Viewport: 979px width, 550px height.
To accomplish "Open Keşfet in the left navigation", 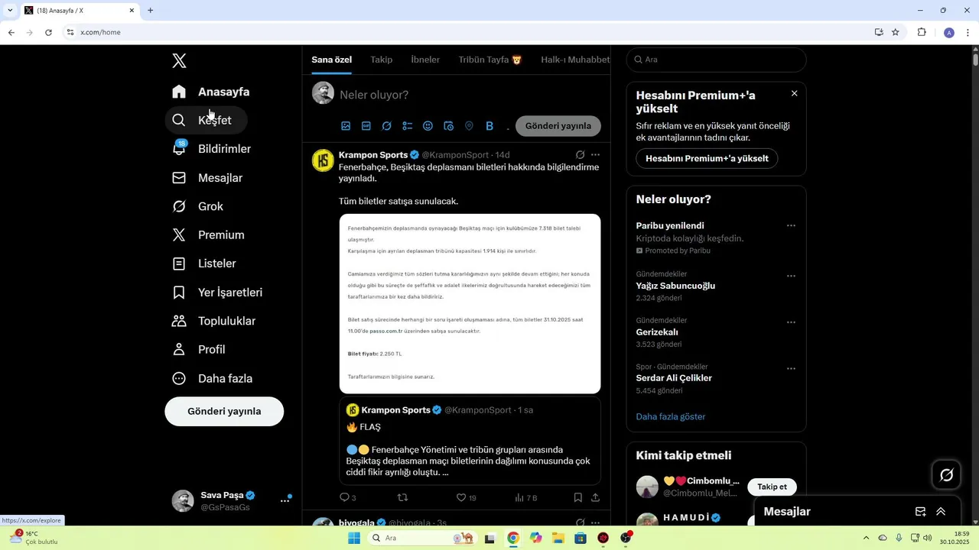I will click(206, 120).
